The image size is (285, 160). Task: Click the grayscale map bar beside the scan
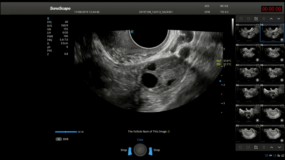click(x=233, y=27)
